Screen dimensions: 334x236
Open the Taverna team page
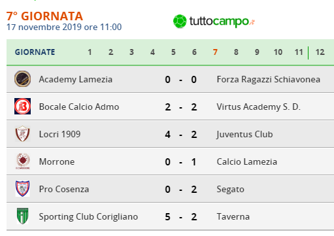tap(233, 216)
